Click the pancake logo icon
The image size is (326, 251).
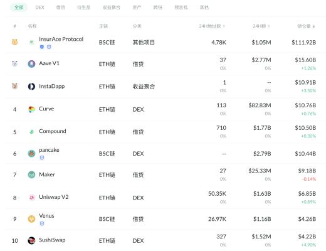[31, 154]
